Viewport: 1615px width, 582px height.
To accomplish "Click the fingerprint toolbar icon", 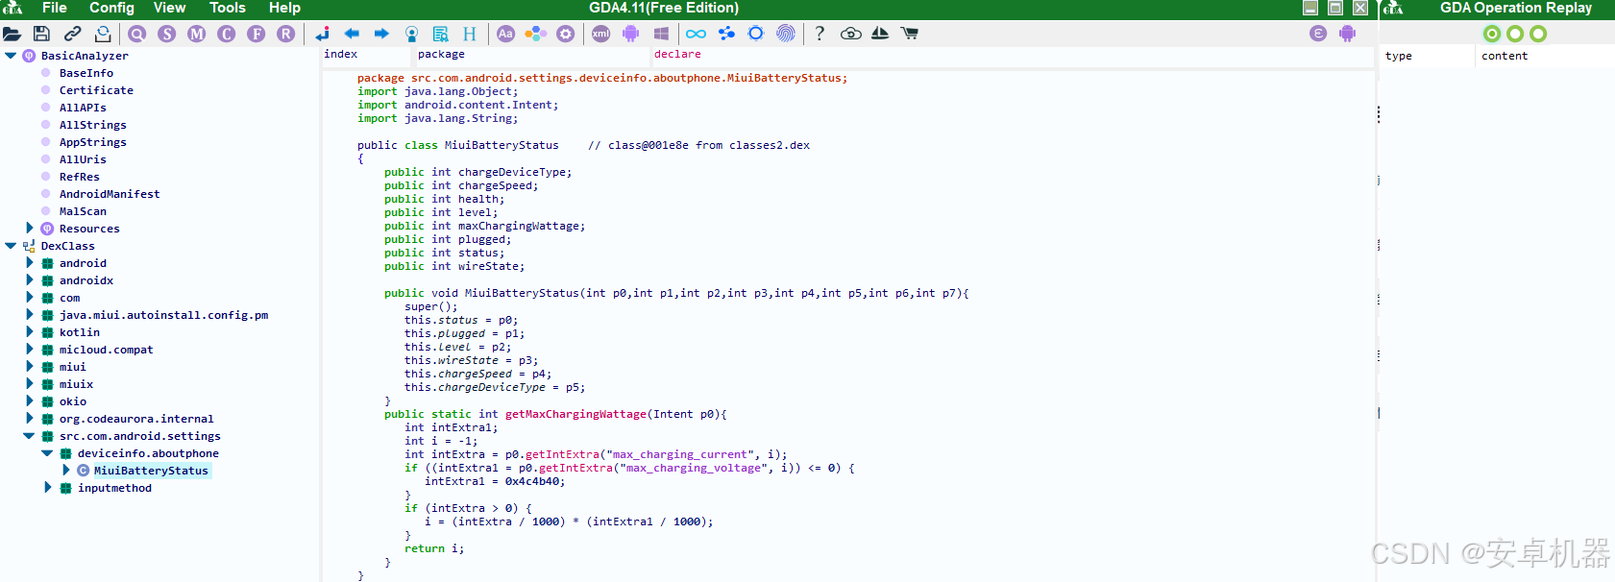I will click(786, 34).
